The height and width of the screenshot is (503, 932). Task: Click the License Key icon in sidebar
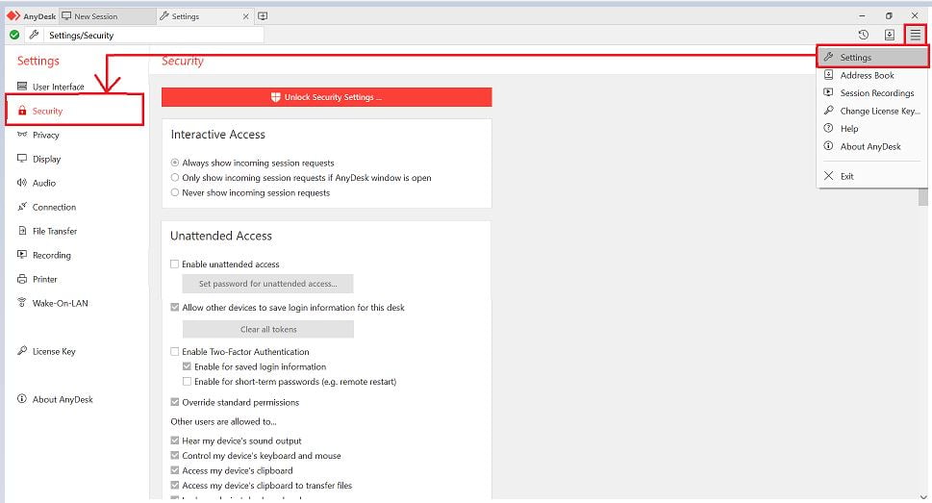(x=22, y=351)
